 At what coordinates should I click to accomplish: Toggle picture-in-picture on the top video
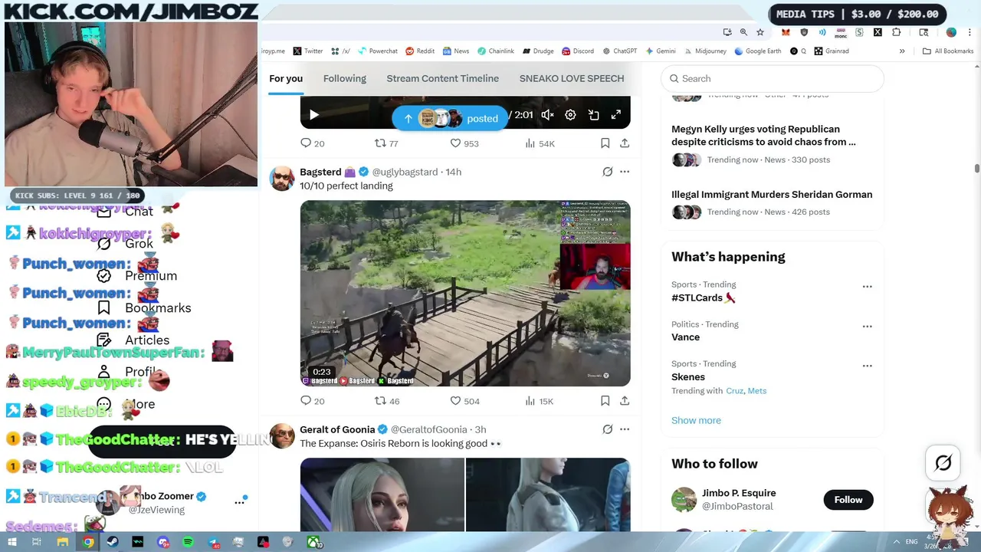pos(593,115)
